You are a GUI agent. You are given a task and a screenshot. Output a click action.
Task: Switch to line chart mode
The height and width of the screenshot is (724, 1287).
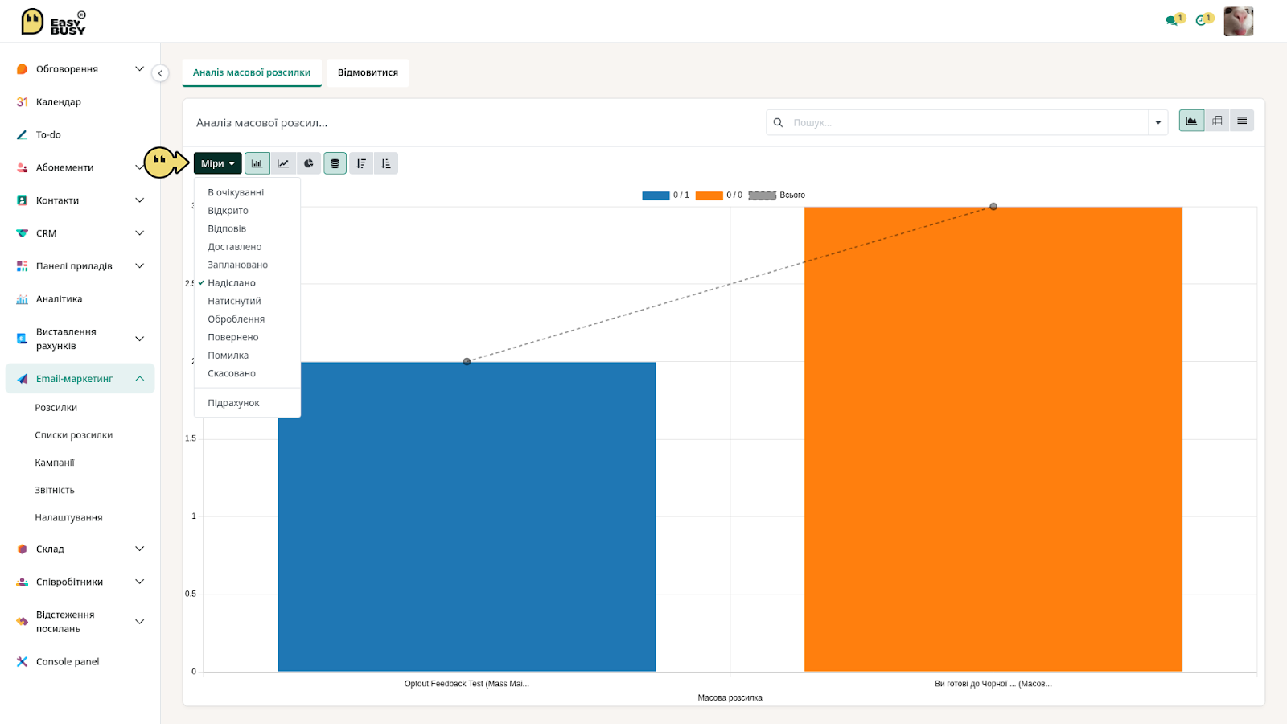coord(283,163)
